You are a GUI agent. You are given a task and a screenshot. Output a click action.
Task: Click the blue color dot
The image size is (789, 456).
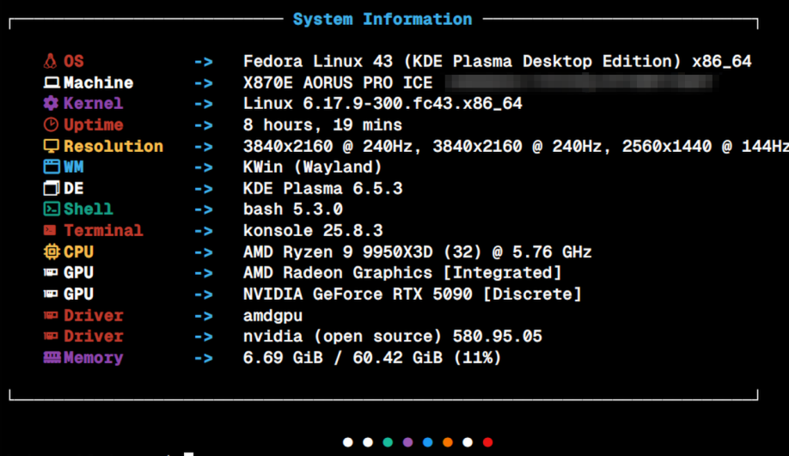(428, 442)
